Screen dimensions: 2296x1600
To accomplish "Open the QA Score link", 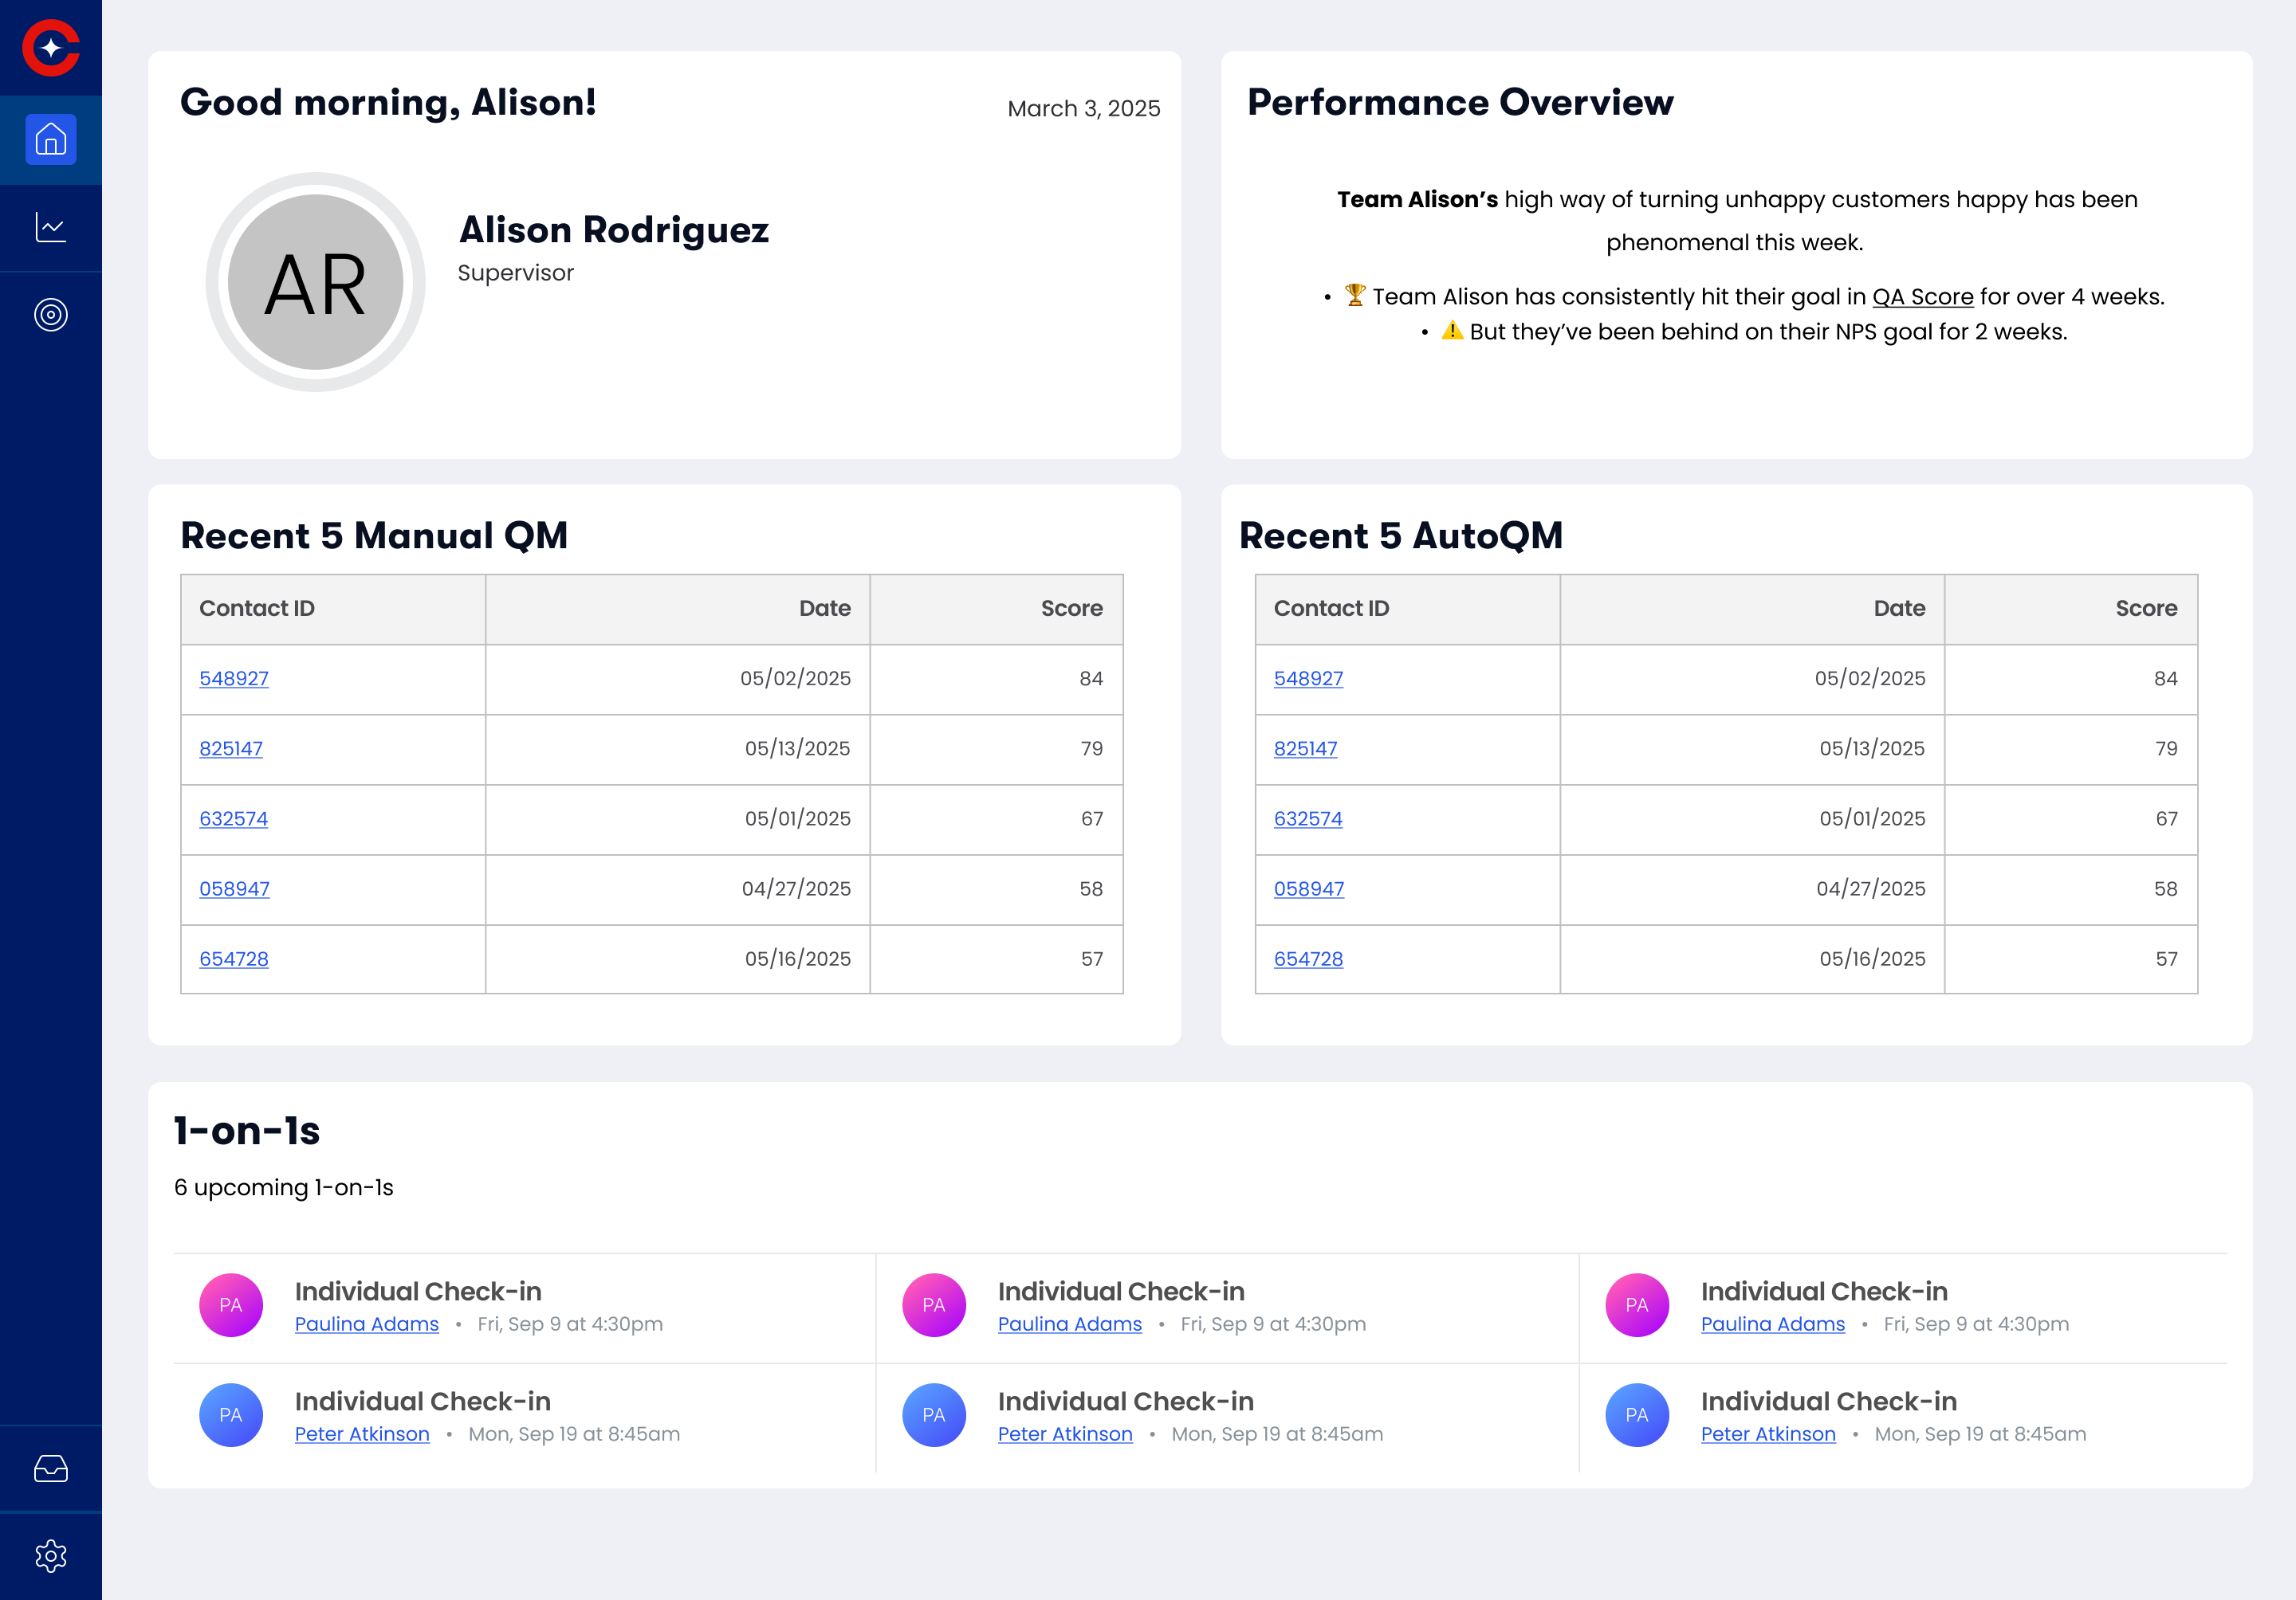I will point(1922,297).
